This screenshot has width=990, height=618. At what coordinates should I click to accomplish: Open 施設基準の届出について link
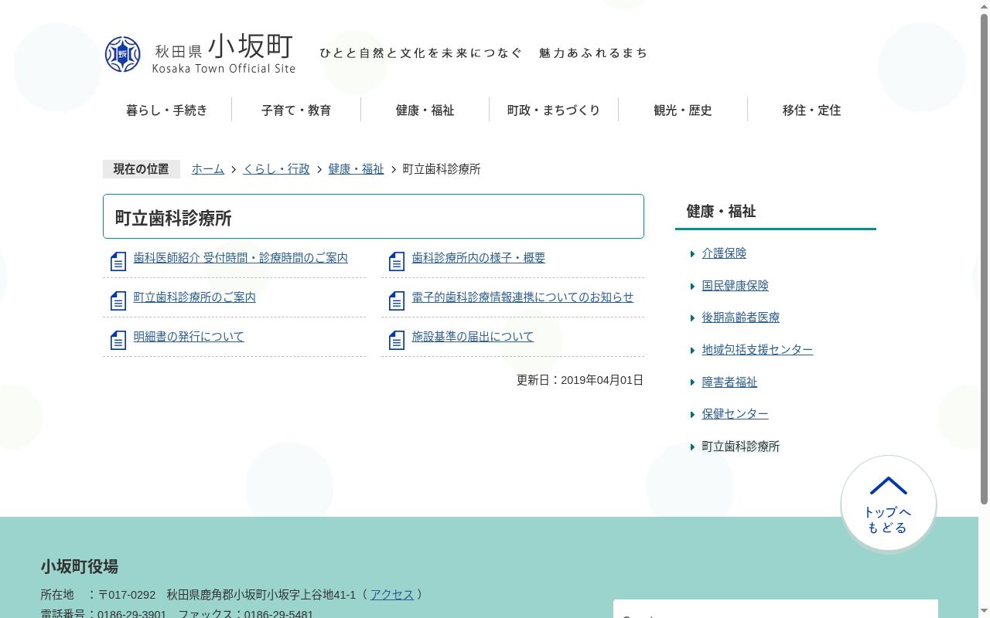473,337
